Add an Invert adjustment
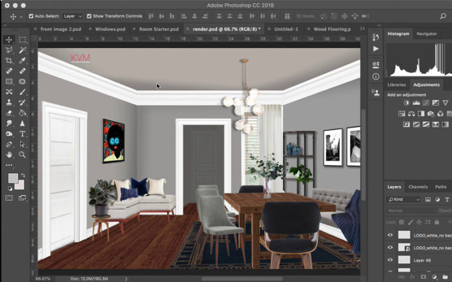 [x=407, y=124]
